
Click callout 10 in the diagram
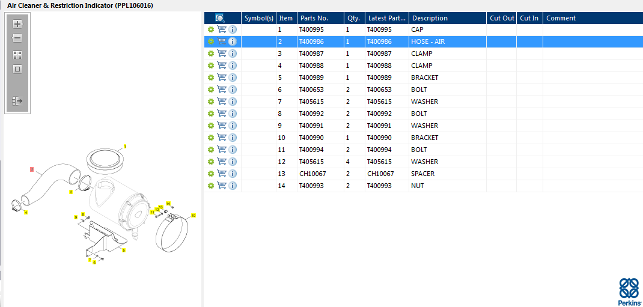(x=193, y=215)
